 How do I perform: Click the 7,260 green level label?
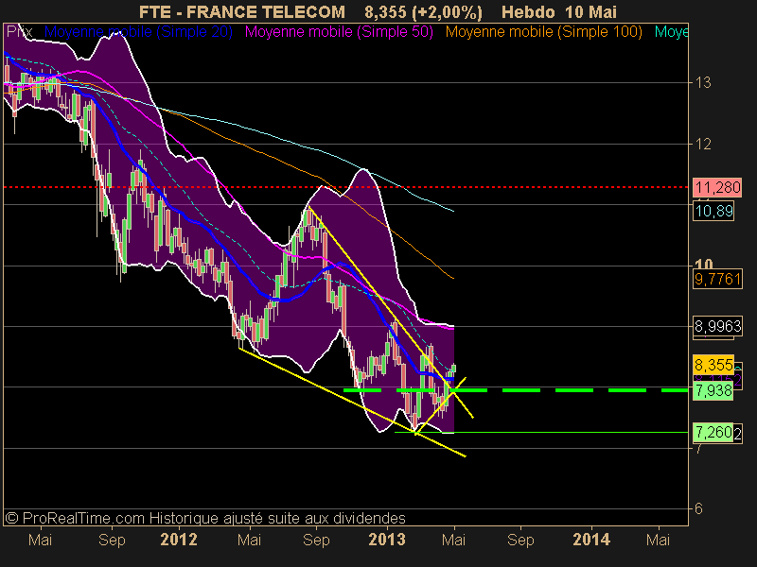click(713, 432)
